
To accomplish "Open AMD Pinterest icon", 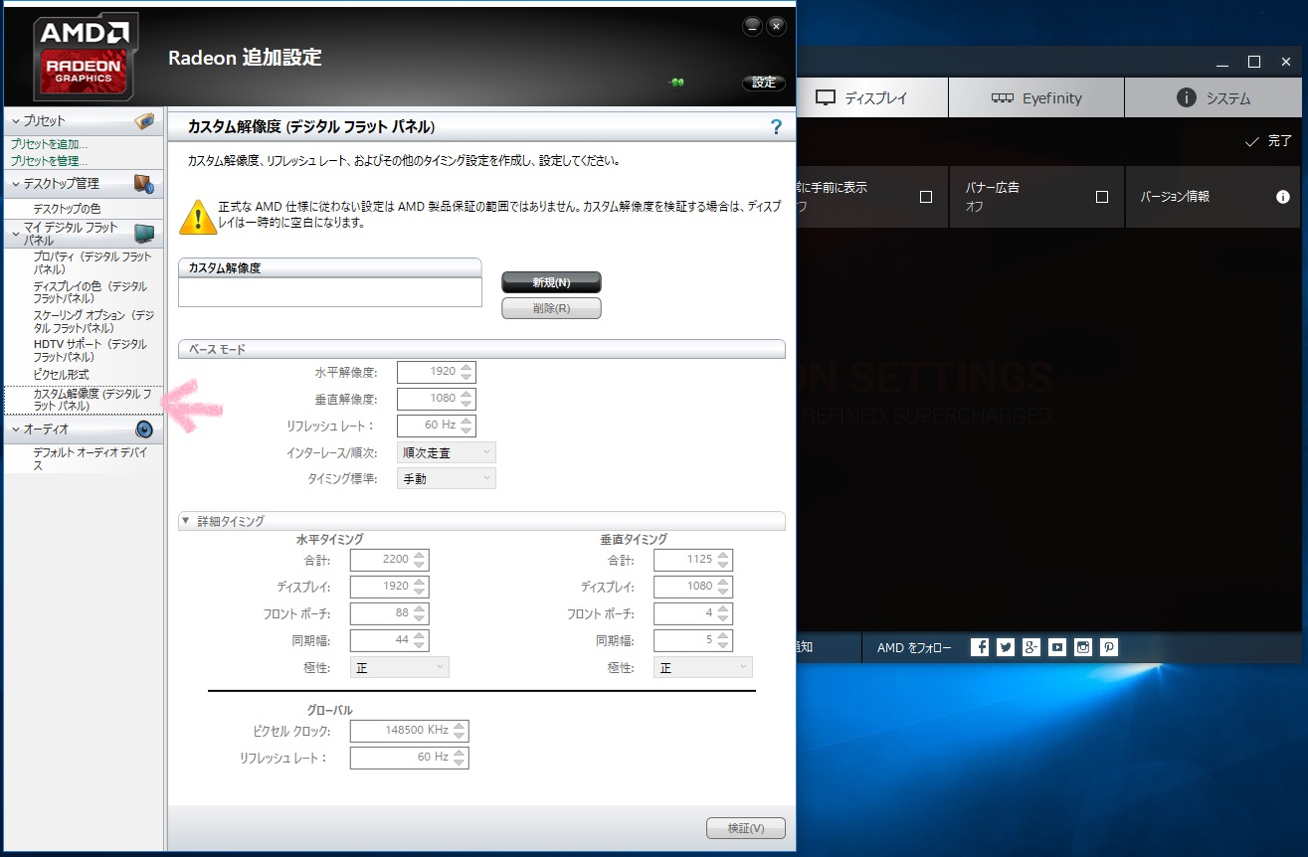I will [x=1109, y=647].
